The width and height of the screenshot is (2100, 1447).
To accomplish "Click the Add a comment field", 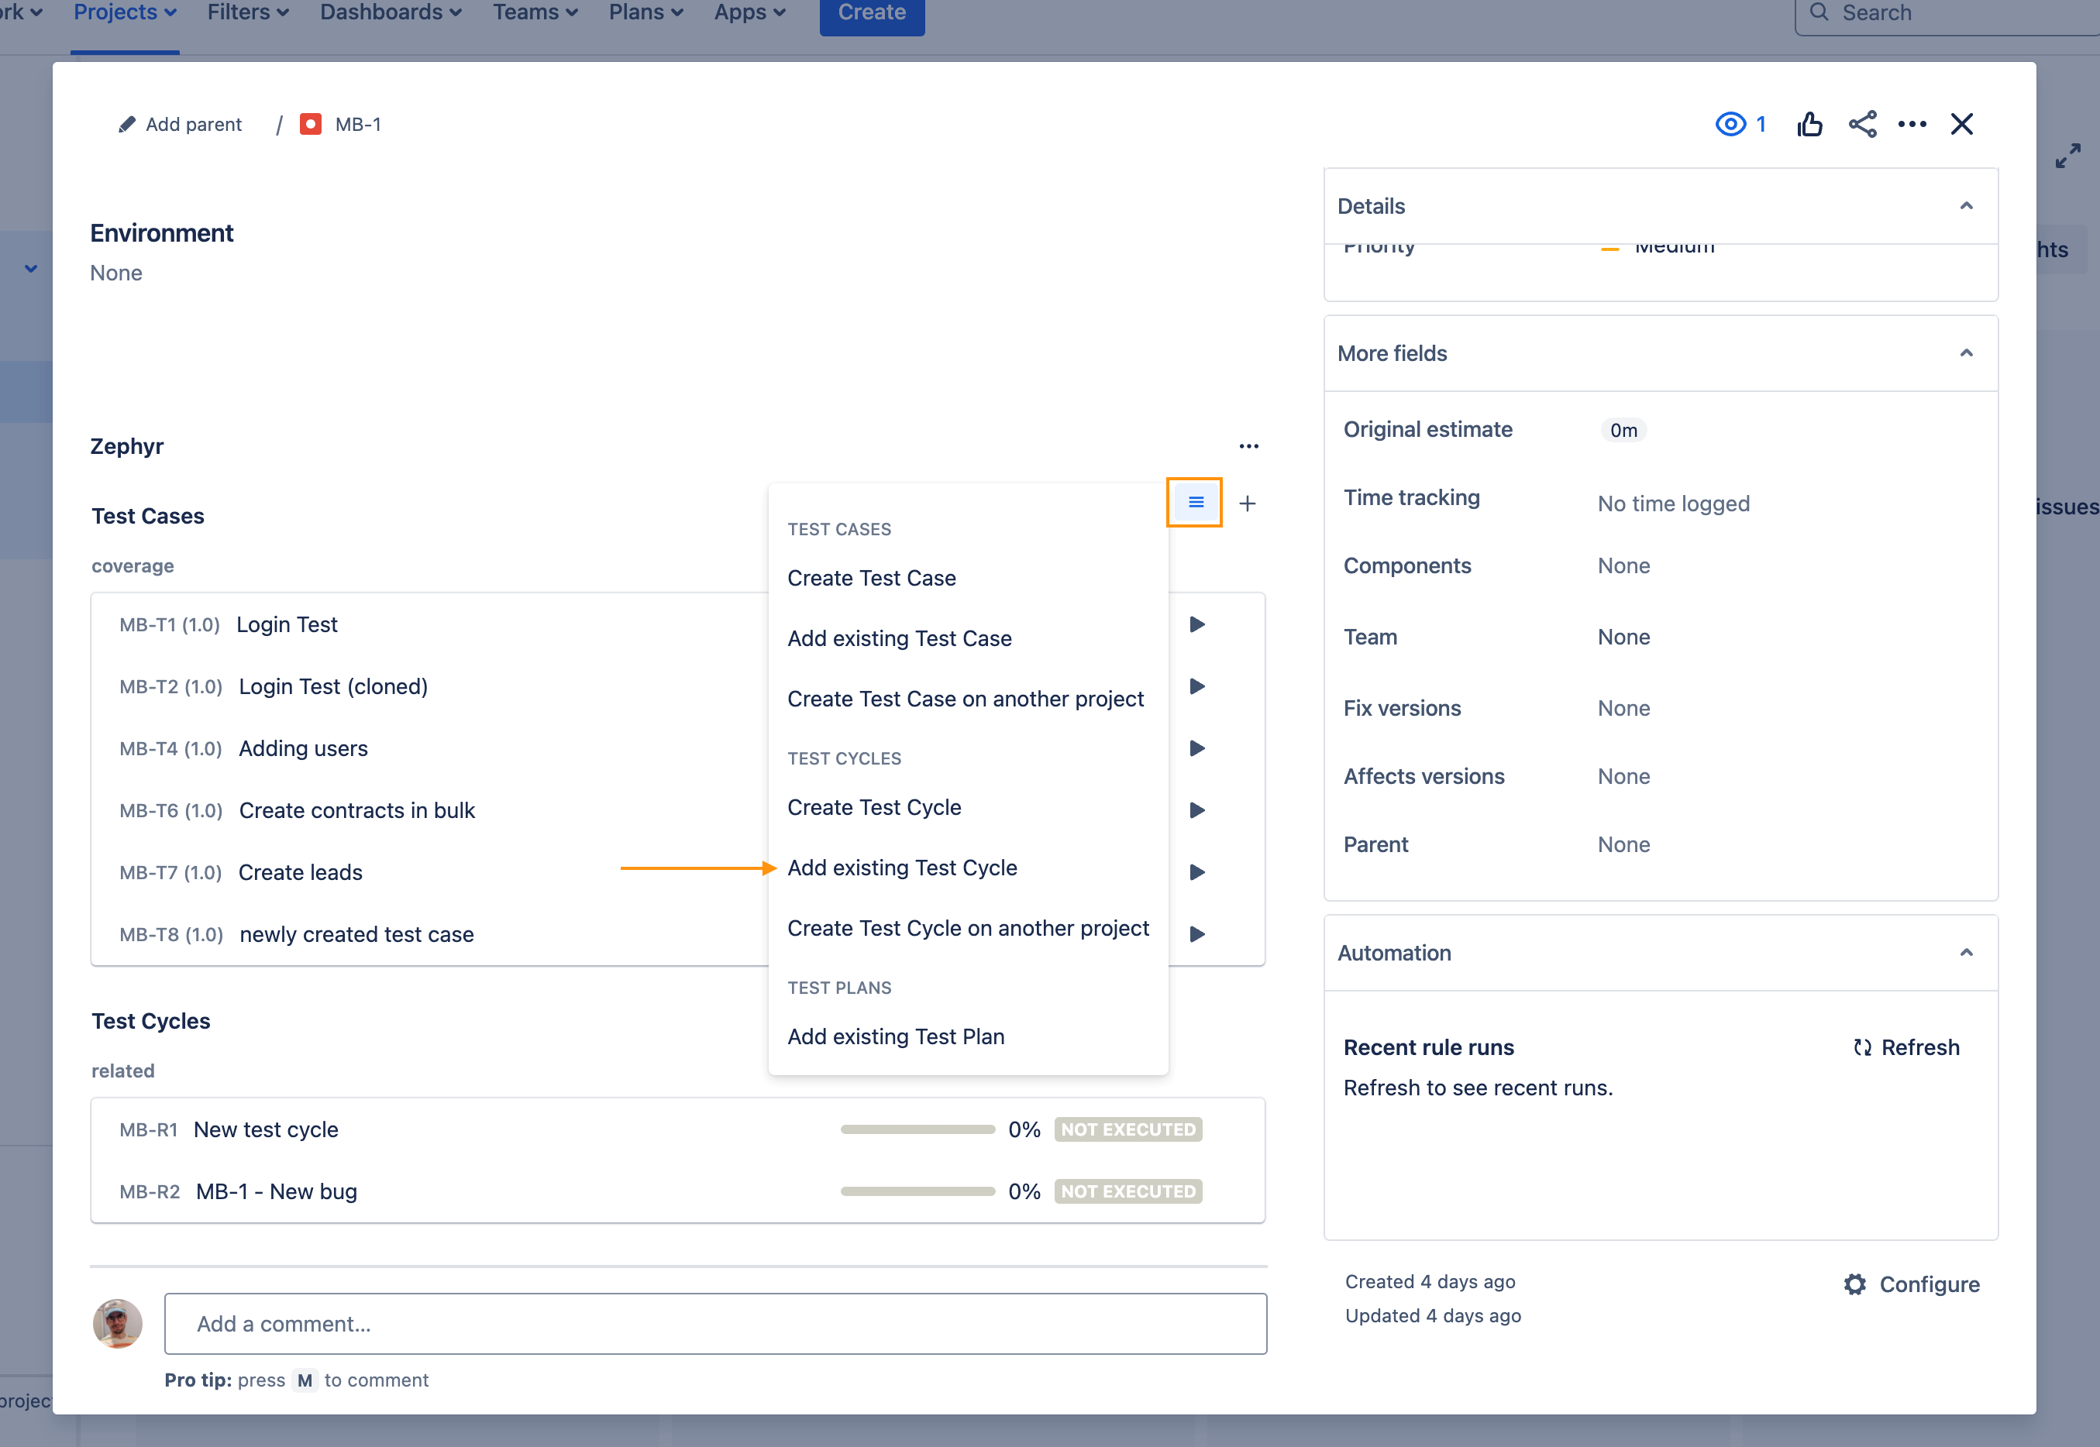I will (x=714, y=1324).
